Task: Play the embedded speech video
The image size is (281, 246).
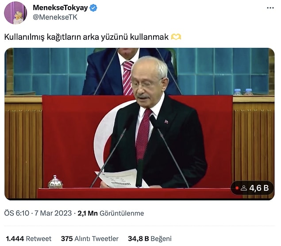Action: pos(139,124)
